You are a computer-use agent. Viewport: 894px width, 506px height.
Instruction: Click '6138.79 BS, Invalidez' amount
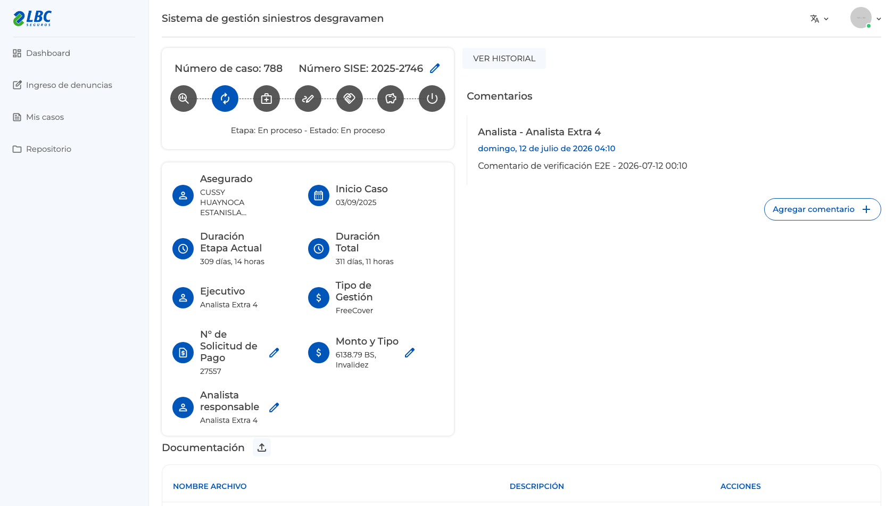coord(356,360)
